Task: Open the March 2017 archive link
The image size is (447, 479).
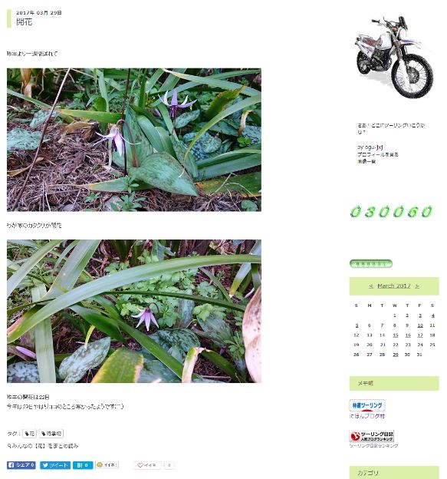Action: [x=394, y=286]
